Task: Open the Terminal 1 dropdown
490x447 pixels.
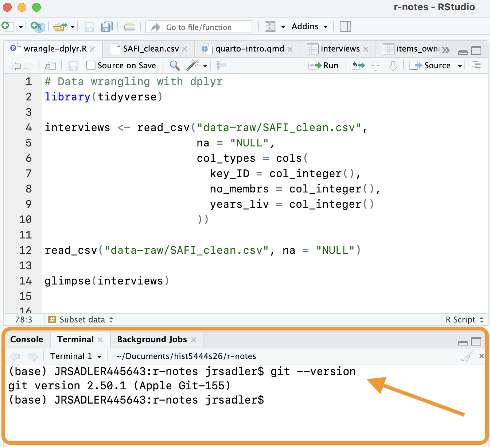Action: coord(75,356)
